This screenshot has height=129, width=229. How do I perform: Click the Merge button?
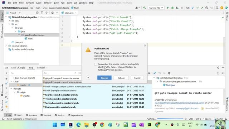[104, 78]
